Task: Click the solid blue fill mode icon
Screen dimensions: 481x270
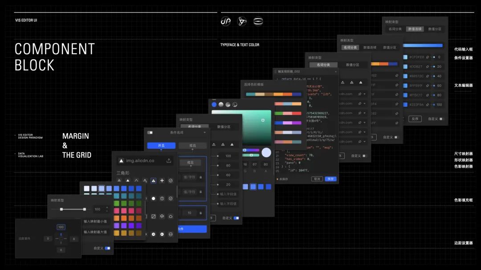Action: (214, 104)
